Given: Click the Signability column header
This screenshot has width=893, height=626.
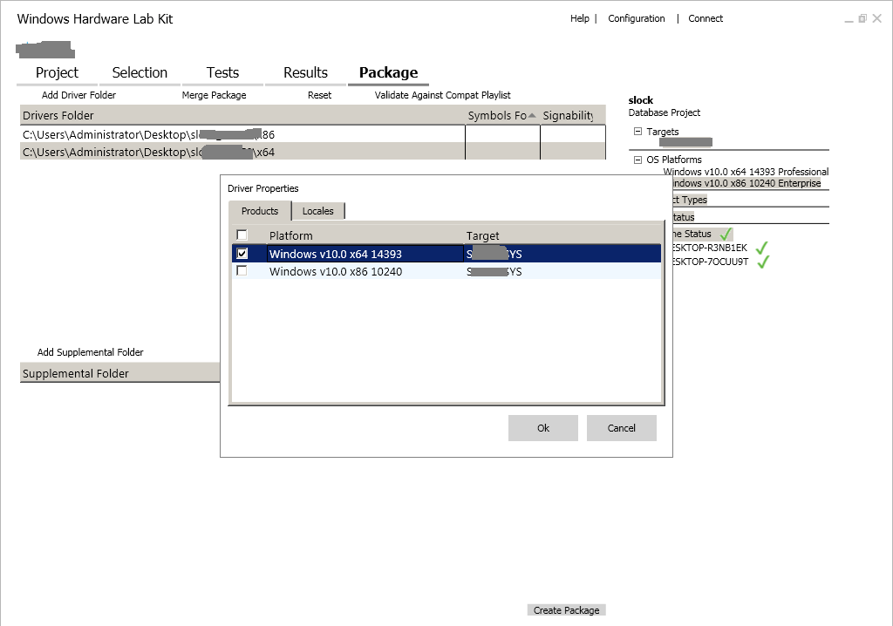Looking at the screenshot, I should point(572,115).
